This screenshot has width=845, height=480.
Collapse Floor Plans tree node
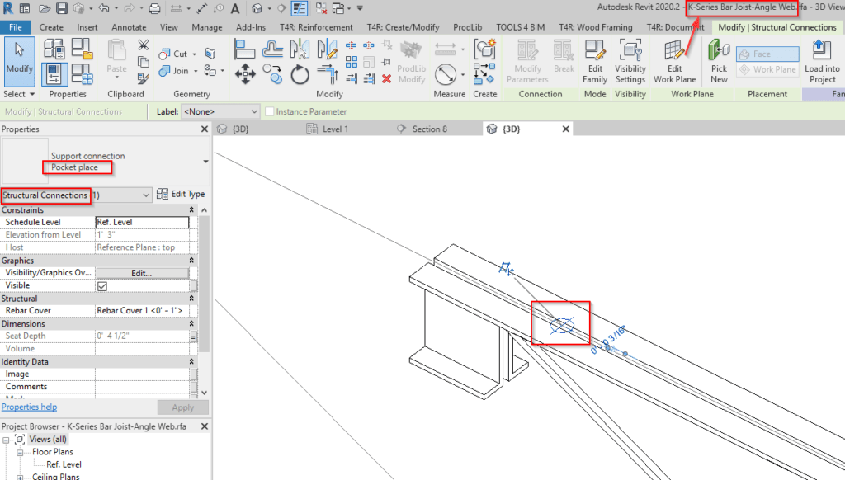(x=20, y=453)
